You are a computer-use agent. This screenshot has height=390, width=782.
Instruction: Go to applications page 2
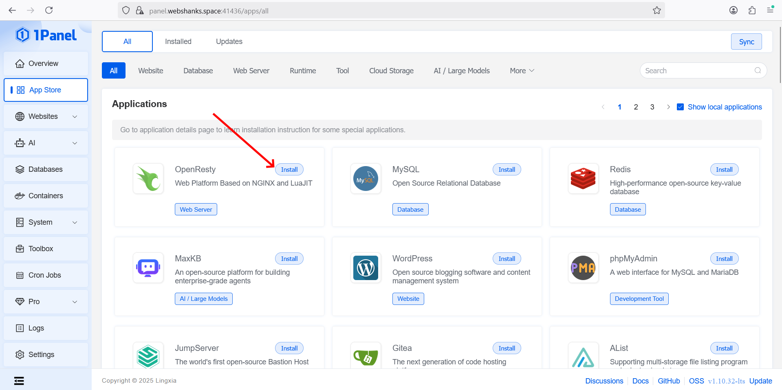[x=636, y=107]
